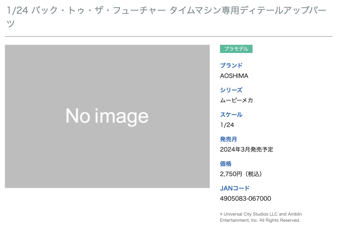Select the 1/24 value under スケール
This screenshot has height=225, width=338.
pyautogui.click(x=227, y=125)
